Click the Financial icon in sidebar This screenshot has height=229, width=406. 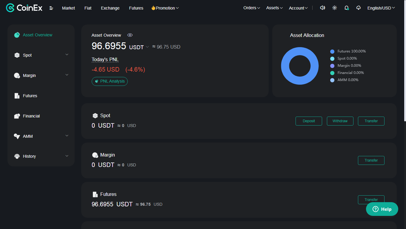point(17,116)
